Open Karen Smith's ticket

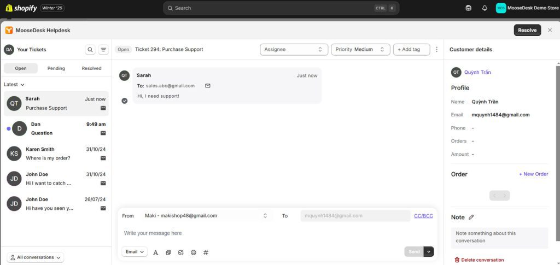click(x=56, y=154)
